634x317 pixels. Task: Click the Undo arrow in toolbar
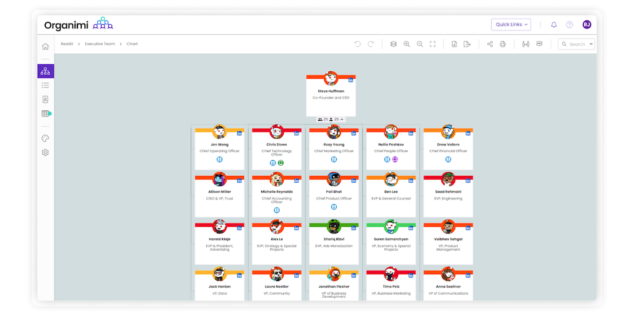click(357, 44)
